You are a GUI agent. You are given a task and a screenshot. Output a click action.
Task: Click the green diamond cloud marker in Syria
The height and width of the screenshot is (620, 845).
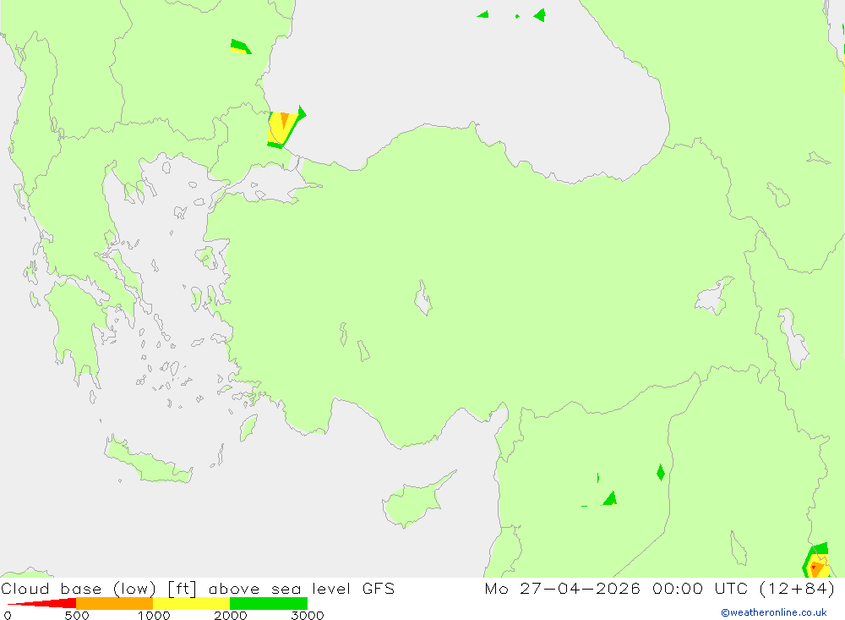coord(661,473)
